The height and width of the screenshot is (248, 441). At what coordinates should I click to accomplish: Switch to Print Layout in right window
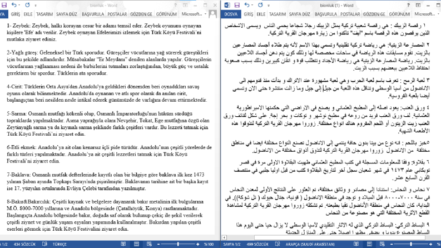pyautogui.click(x=369, y=244)
